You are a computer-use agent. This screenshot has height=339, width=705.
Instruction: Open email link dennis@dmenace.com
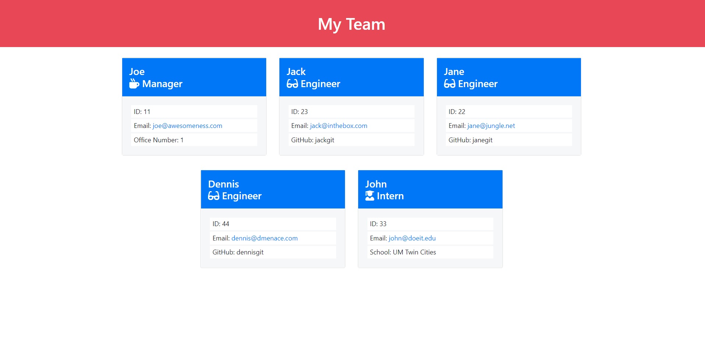pos(265,238)
